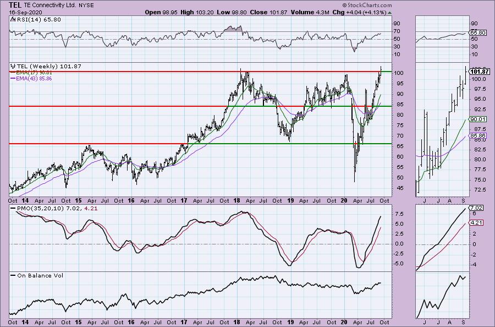Click the 'TEL (Weekly) 101.87' chart label
The height and width of the screenshot is (327, 495).
point(49,67)
